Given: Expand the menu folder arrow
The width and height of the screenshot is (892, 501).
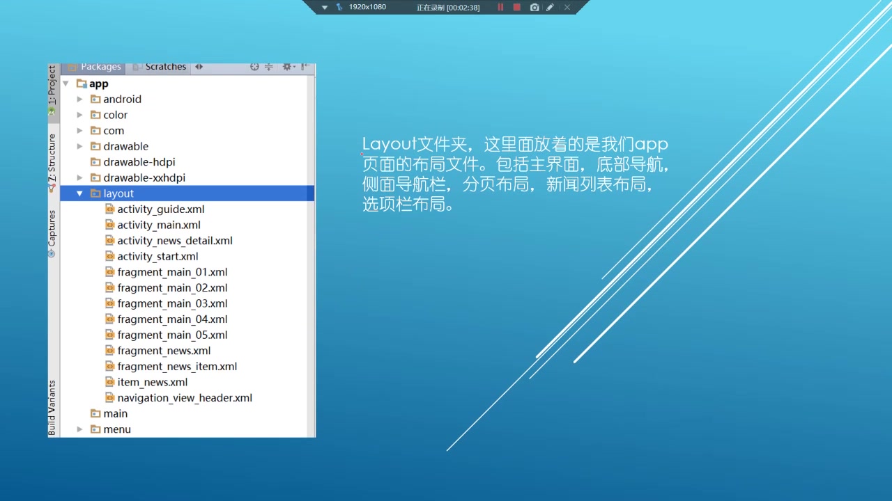Looking at the screenshot, I should (79, 429).
